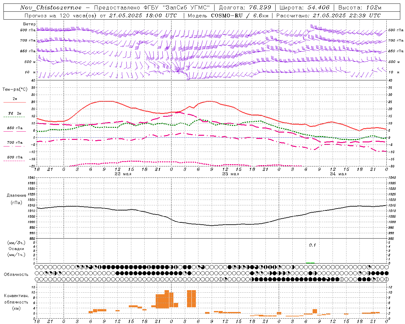Click the 0.1 precipitation amount value

[x=312, y=245]
